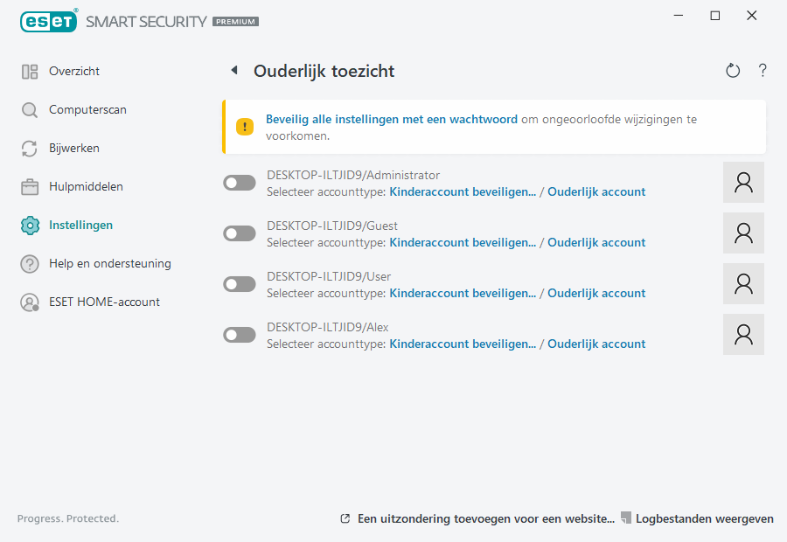Open Help en ondersteuning page
Screen dimensions: 787x542
pyautogui.click(x=109, y=263)
